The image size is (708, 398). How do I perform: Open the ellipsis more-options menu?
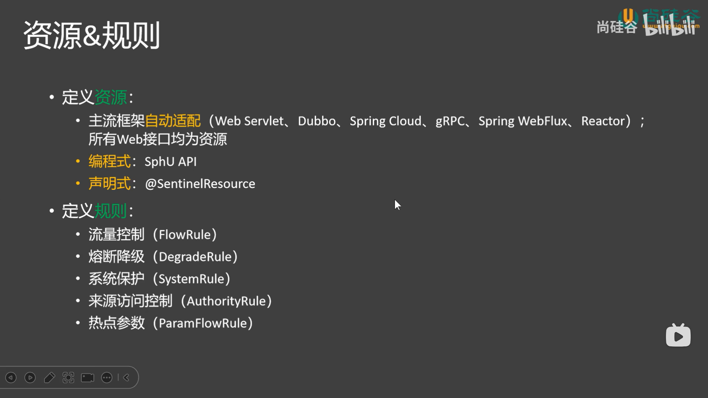coord(107,378)
